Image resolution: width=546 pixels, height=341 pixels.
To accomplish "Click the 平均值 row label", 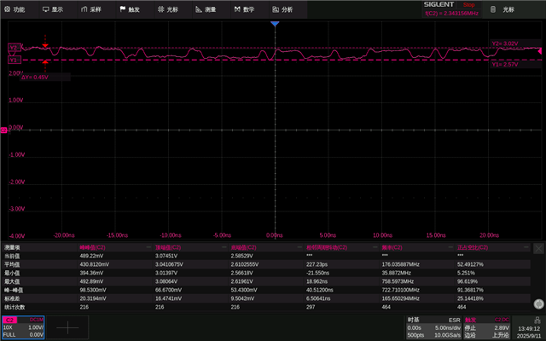I will pyautogui.click(x=12, y=264).
